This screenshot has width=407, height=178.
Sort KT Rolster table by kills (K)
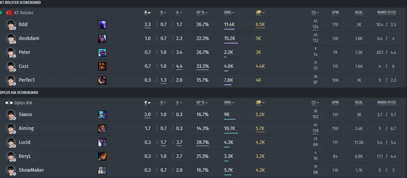coord(147,13)
